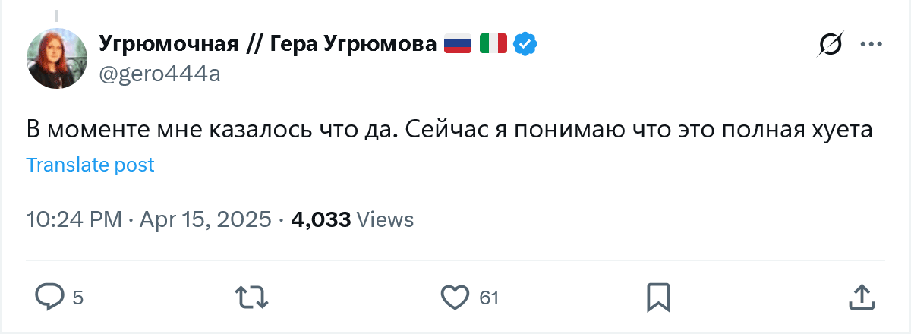Click the Russian flag emoji in name
This screenshot has height=334, width=911.
point(458,44)
